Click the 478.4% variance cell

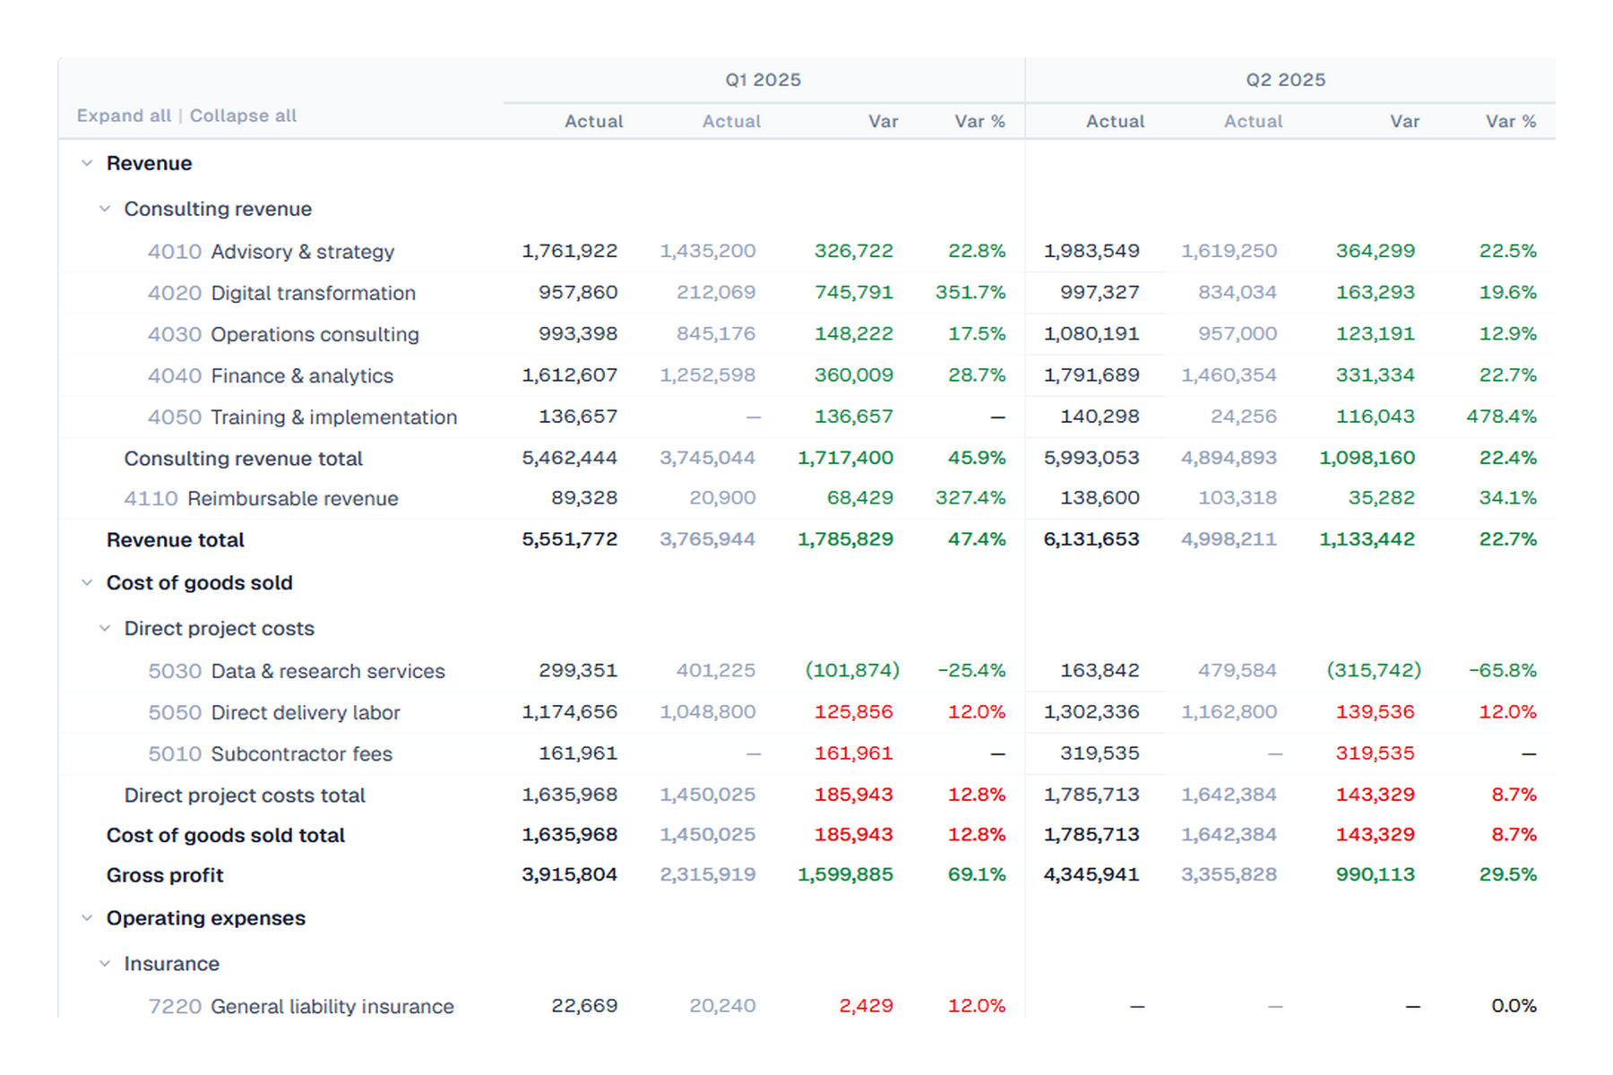pos(1501,416)
